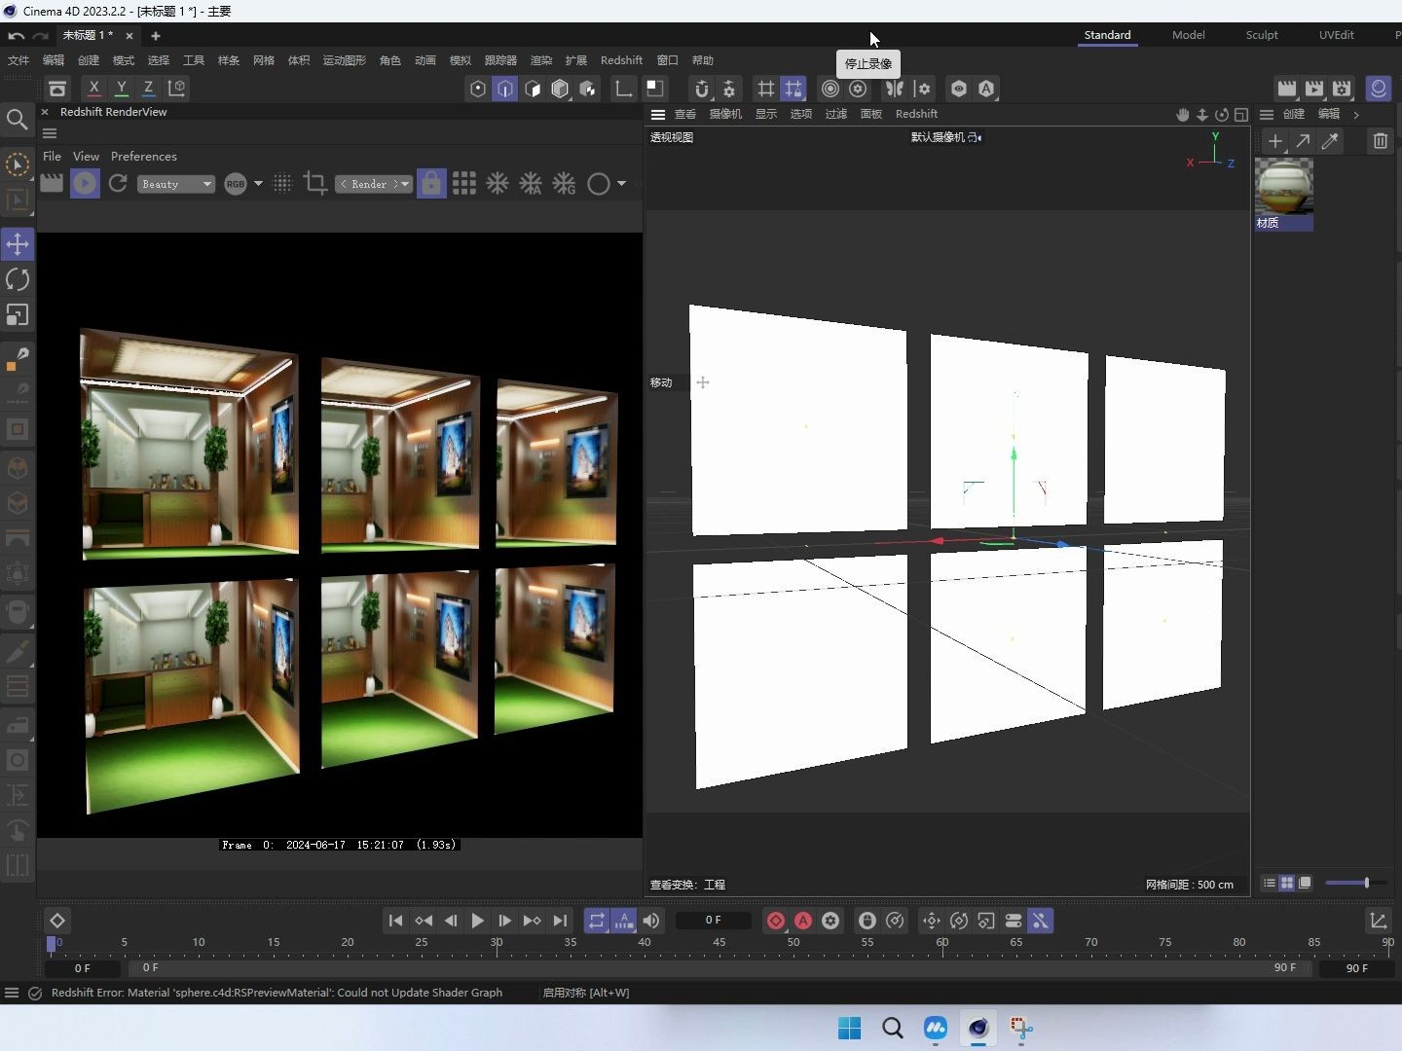Viewport: 1402px width, 1051px height.
Task: Toggle the RenderView lock camera icon
Action: 431,183
